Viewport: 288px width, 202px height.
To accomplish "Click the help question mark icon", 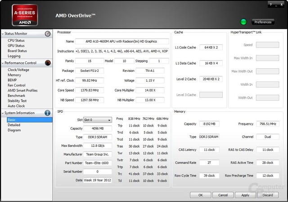I will click(x=270, y=4).
